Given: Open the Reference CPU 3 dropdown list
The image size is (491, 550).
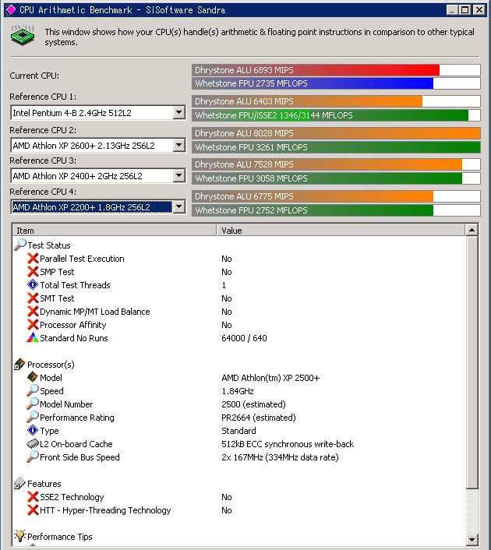Looking at the screenshot, I should point(179,176).
